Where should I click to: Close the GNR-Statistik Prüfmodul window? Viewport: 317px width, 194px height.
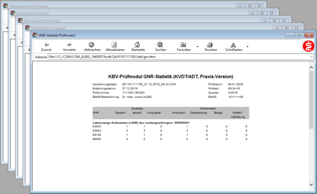pyautogui.click(x=309, y=35)
